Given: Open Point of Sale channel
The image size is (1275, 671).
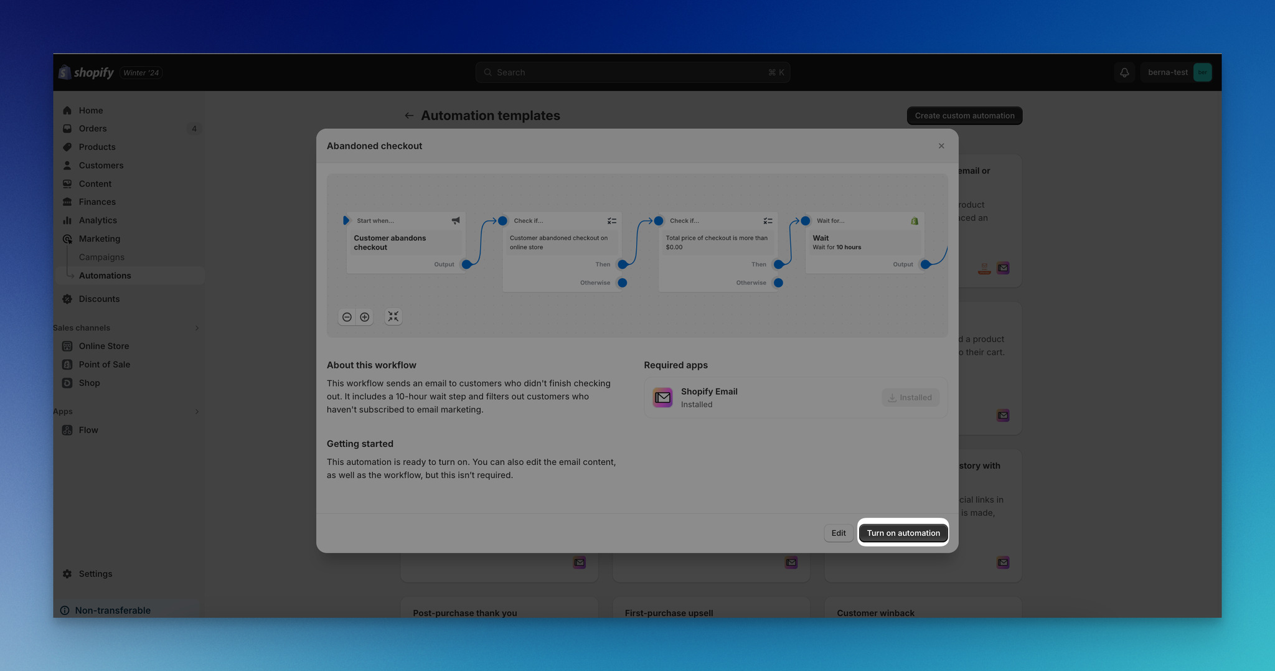Looking at the screenshot, I should (x=130, y=365).
